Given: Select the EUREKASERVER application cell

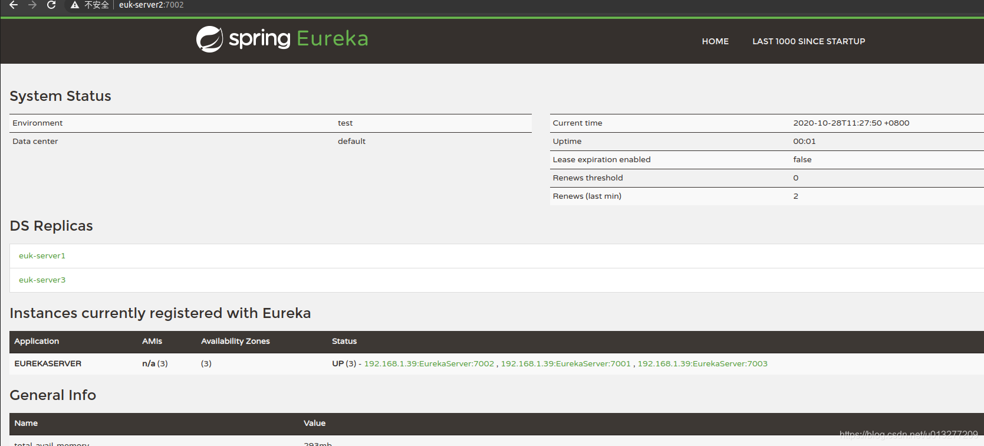Looking at the screenshot, I should [48, 363].
